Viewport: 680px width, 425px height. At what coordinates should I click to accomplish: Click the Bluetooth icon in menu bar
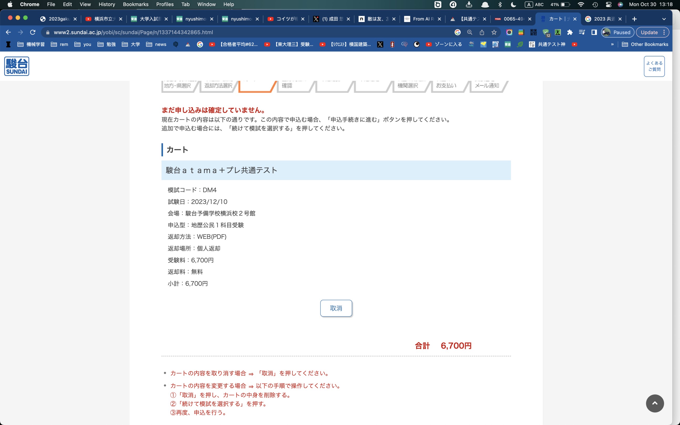coord(500,4)
